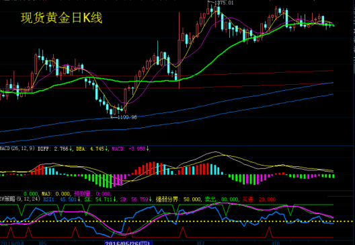Image resolution: width=355 pixels, height=245 pixels.
Task: Click the SK: 54.711 green readout
Action: 99,199
